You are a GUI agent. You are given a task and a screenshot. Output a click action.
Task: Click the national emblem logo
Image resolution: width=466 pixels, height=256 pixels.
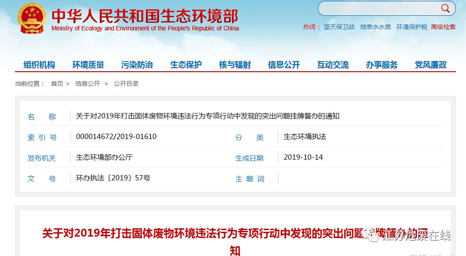[32, 18]
